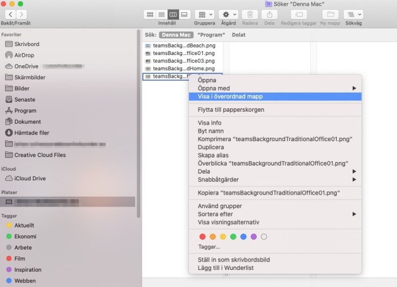Click the AirDrop sidebar icon
This screenshot has width=397, height=287.
9,55
